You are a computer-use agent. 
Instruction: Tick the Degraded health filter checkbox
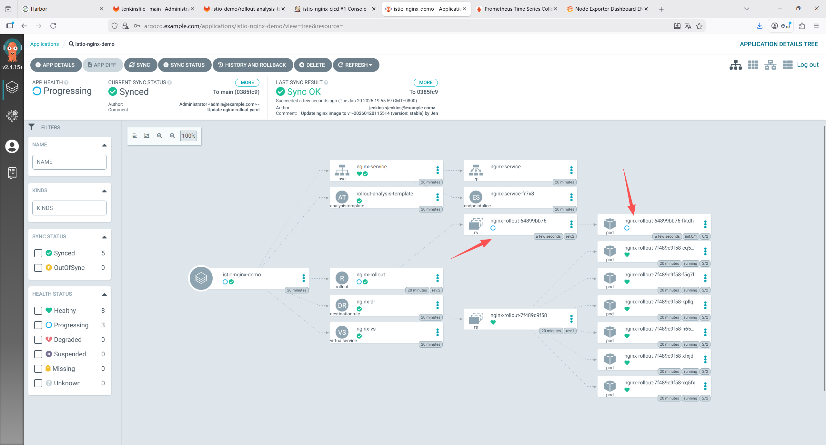point(38,340)
